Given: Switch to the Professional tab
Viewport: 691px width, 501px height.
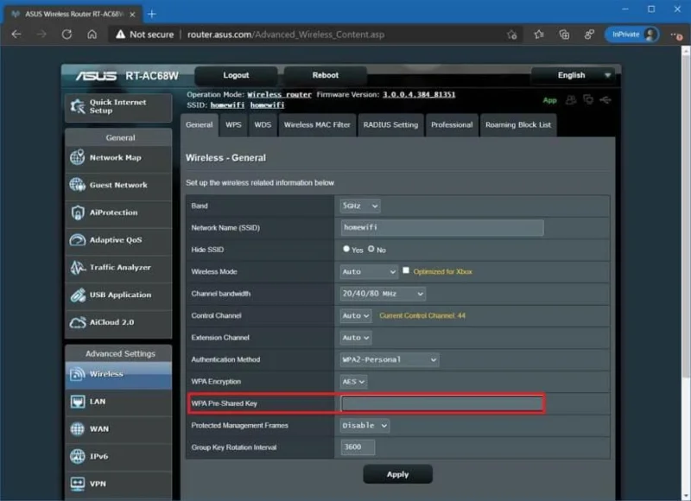Looking at the screenshot, I should click(452, 125).
